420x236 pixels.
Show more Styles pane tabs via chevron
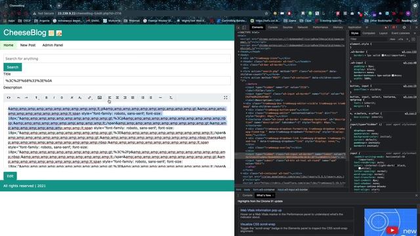click(x=415, y=33)
